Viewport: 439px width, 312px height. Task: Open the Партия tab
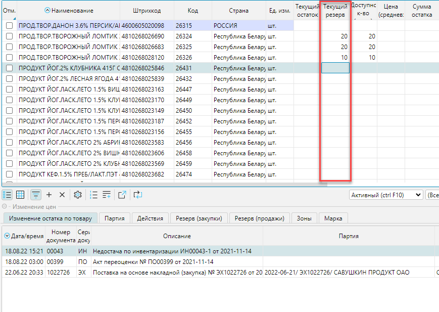[x=115, y=218]
